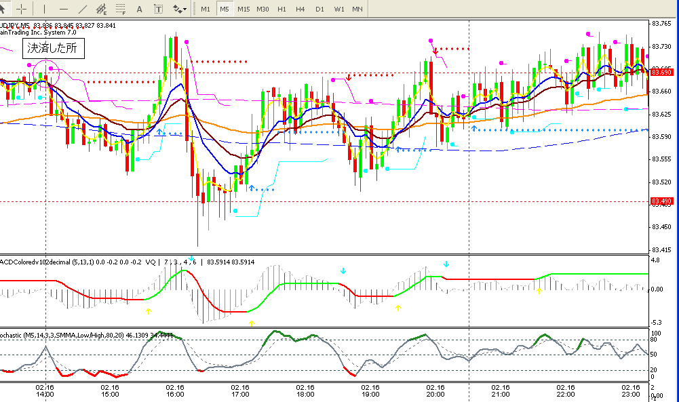
Task: Click the 02.16 23:00 time axis label
Action: pyautogui.click(x=631, y=390)
